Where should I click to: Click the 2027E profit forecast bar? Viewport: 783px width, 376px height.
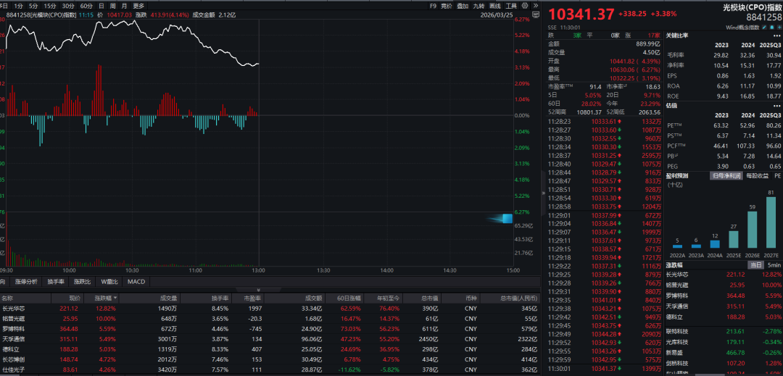tap(770, 223)
